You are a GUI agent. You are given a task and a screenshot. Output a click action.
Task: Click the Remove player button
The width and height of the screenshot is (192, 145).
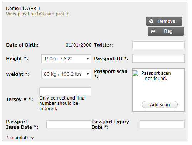tap(164, 21)
